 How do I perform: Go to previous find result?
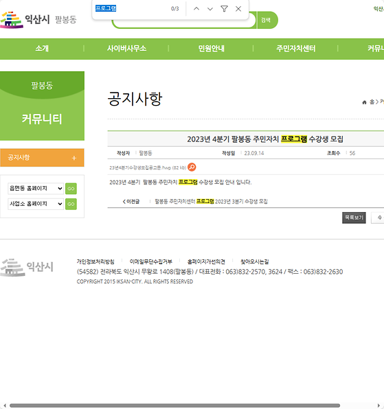pos(196,9)
